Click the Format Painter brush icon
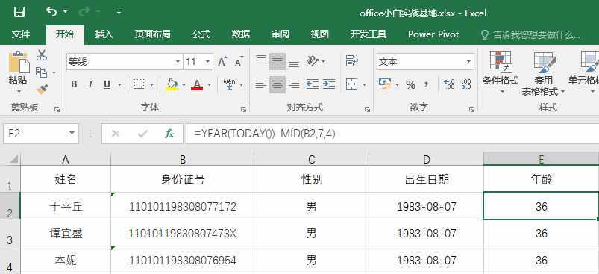The width and height of the screenshot is (599, 274). (42, 90)
